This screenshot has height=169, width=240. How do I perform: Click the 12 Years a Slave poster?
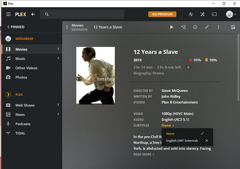click(95, 75)
